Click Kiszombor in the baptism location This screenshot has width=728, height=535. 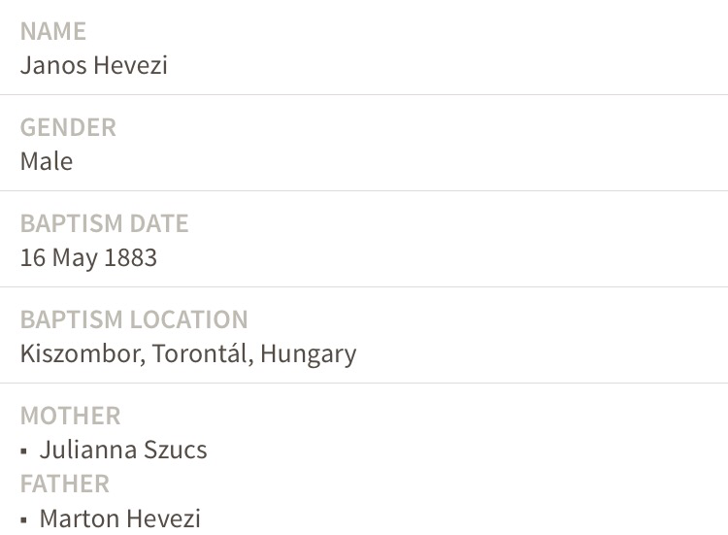coord(83,353)
